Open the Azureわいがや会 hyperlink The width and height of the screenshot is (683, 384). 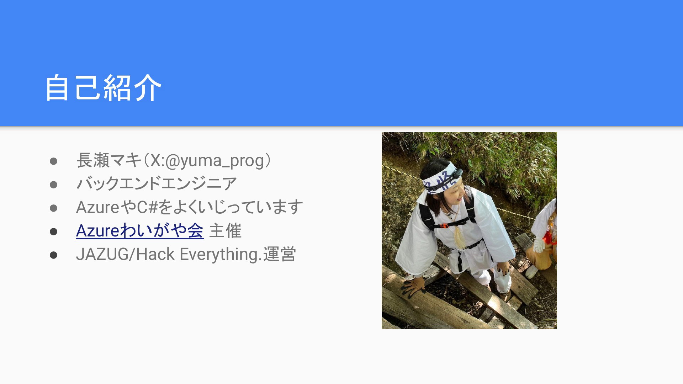(140, 231)
